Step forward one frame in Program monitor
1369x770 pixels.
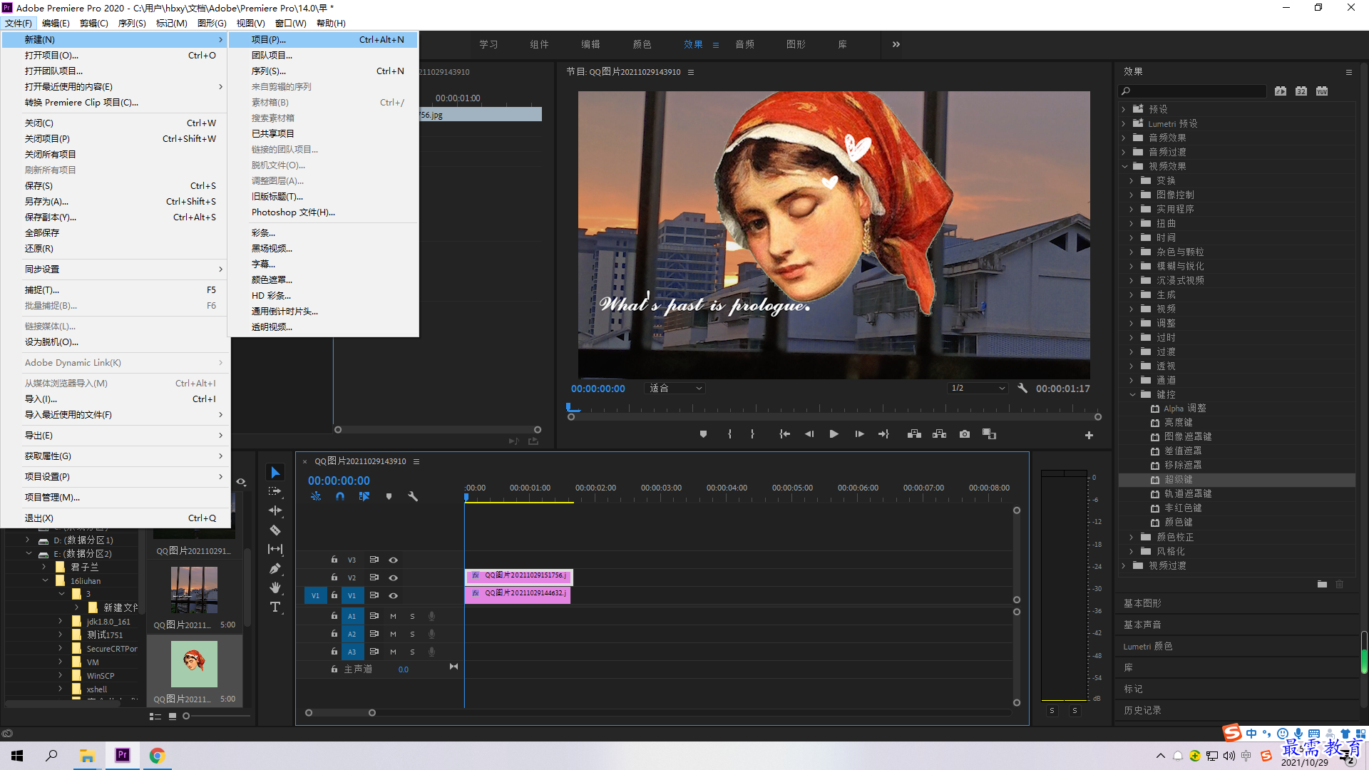[859, 434]
